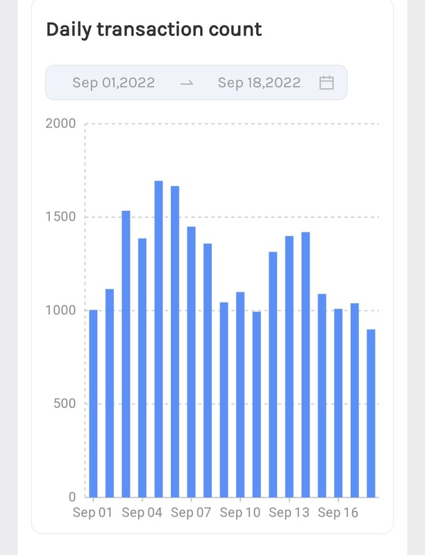Select the Sep 03 bar above 1500

[126, 354]
